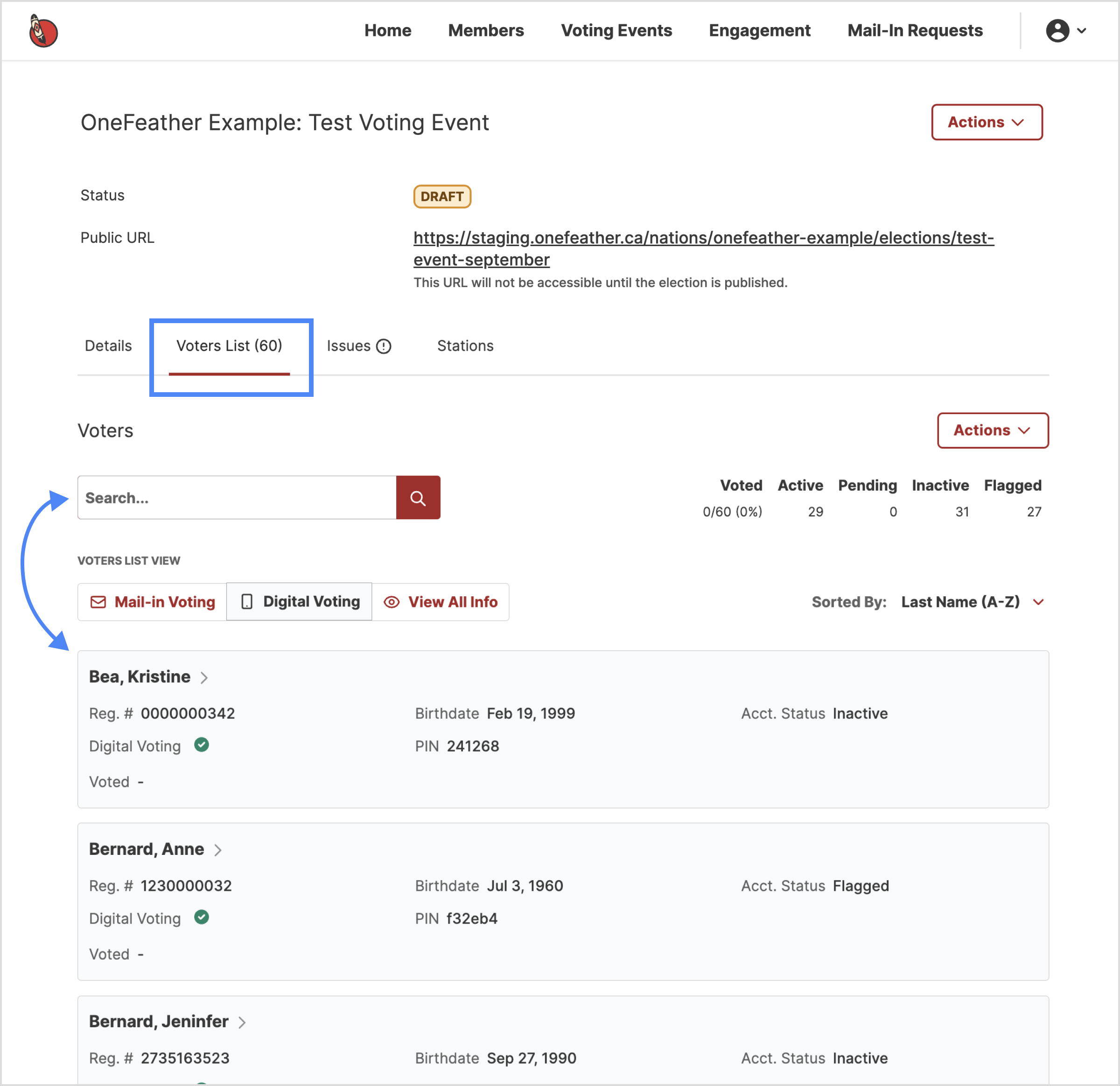Open the staging public URL link
1120x1086 pixels.
[703, 249]
